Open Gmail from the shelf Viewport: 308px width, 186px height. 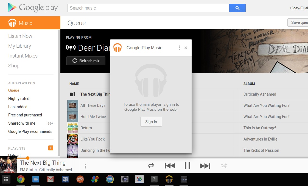(50, 179)
